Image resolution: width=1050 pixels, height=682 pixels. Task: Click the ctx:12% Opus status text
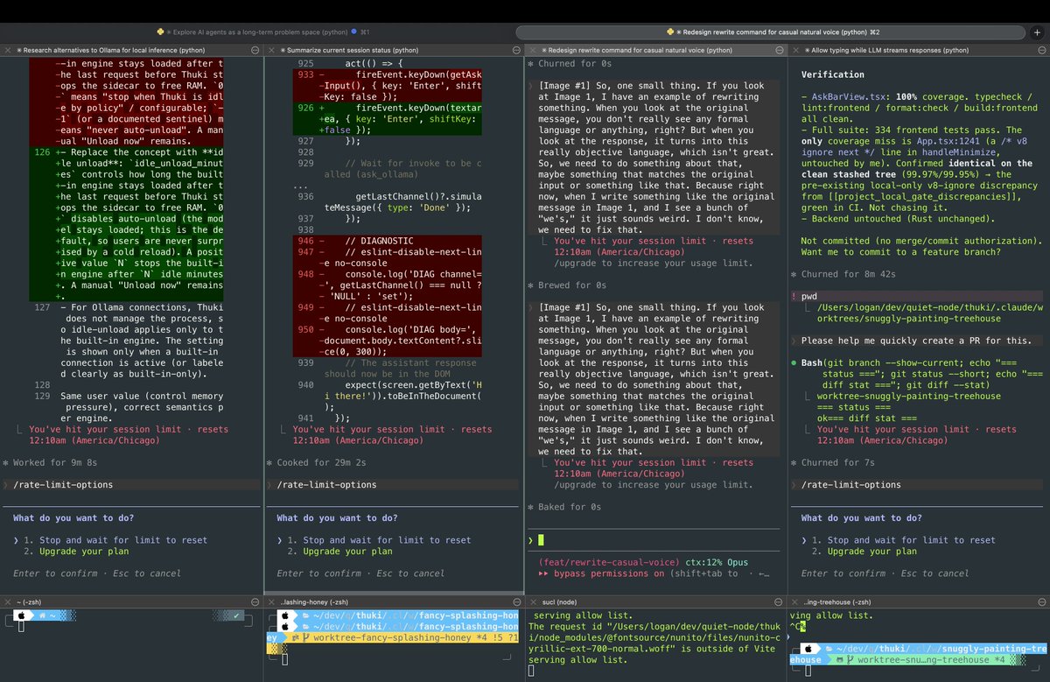coord(717,562)
